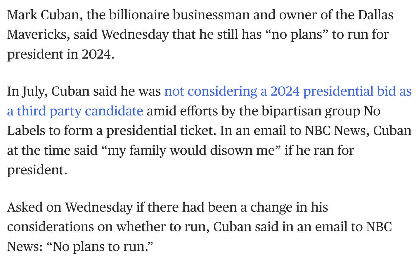Click the 'a third party candidate' link text

click(x=75, y=111)
